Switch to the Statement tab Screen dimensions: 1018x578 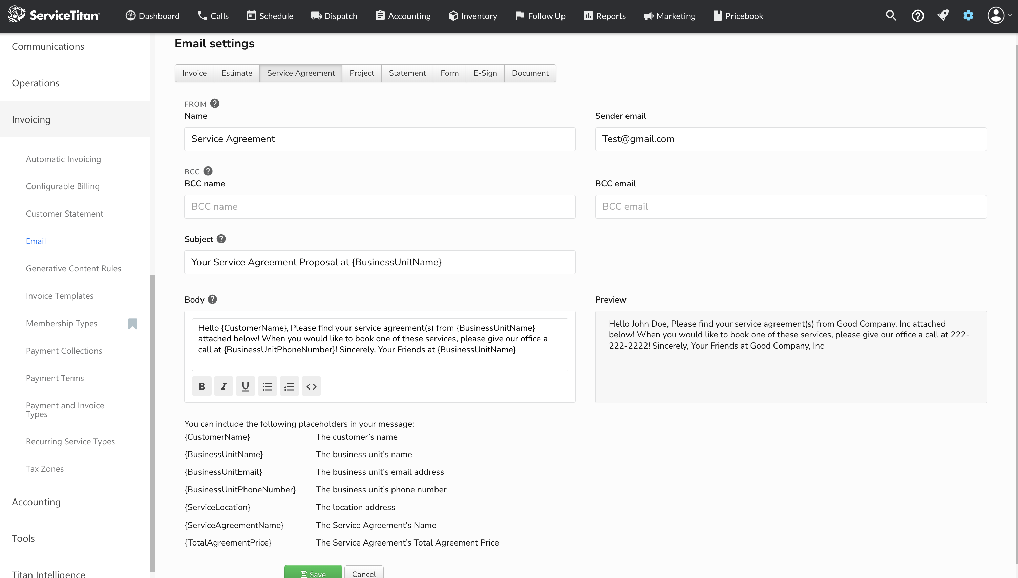click(x=407, y=73)
